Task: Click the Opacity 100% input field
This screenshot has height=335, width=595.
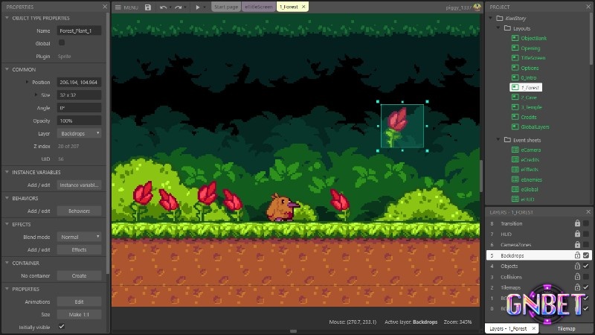Action: (x=80, y=121)
